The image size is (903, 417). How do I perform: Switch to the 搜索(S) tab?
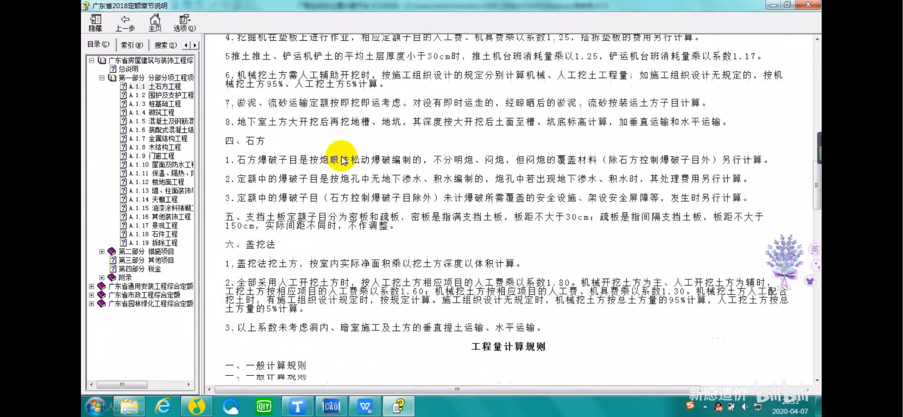tap(165, 45)
